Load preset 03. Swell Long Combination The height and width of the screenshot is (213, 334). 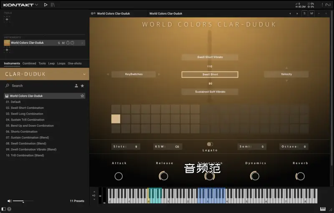[x=25, y=114]
